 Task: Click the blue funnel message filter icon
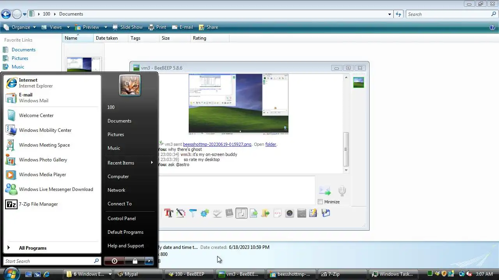(193, 213)
